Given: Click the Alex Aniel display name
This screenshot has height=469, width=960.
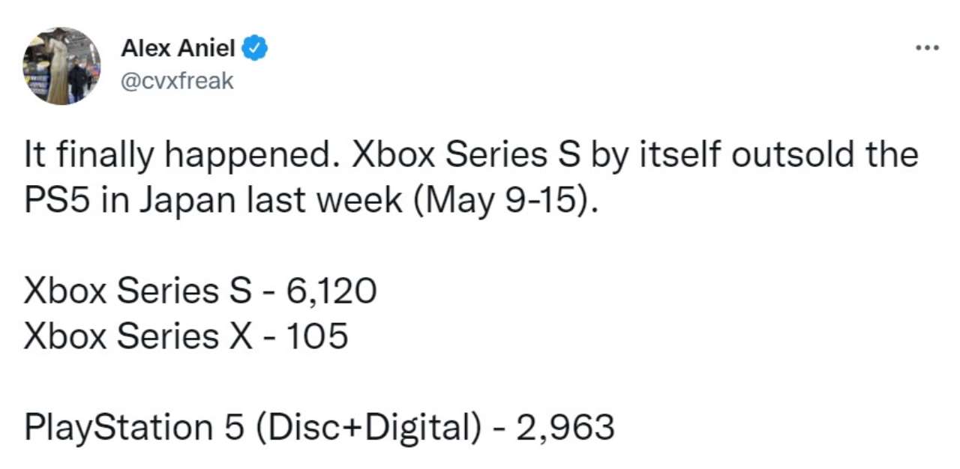Looking at the screenshot, I should click(178, 49).
